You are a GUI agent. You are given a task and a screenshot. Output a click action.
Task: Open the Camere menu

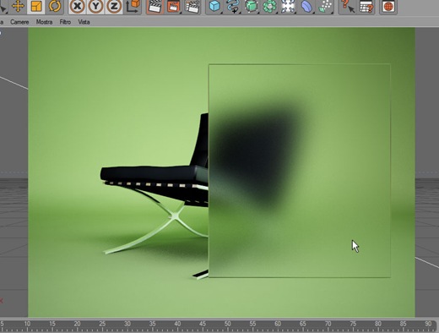pos(19,22)
